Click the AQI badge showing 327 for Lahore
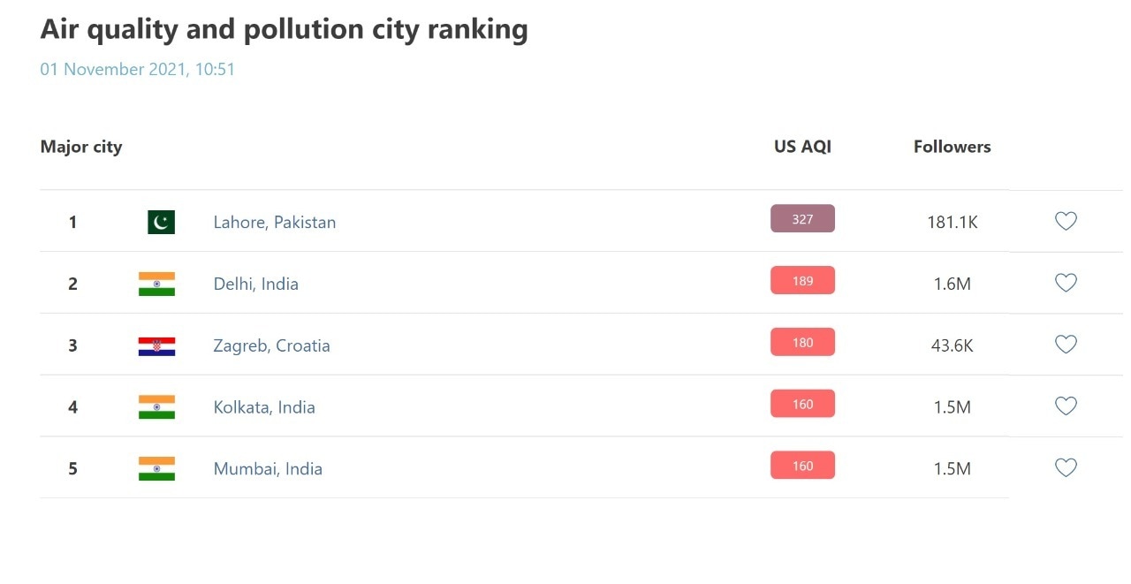Viewport: 1131px width, 584px height. tap(802, 218)
